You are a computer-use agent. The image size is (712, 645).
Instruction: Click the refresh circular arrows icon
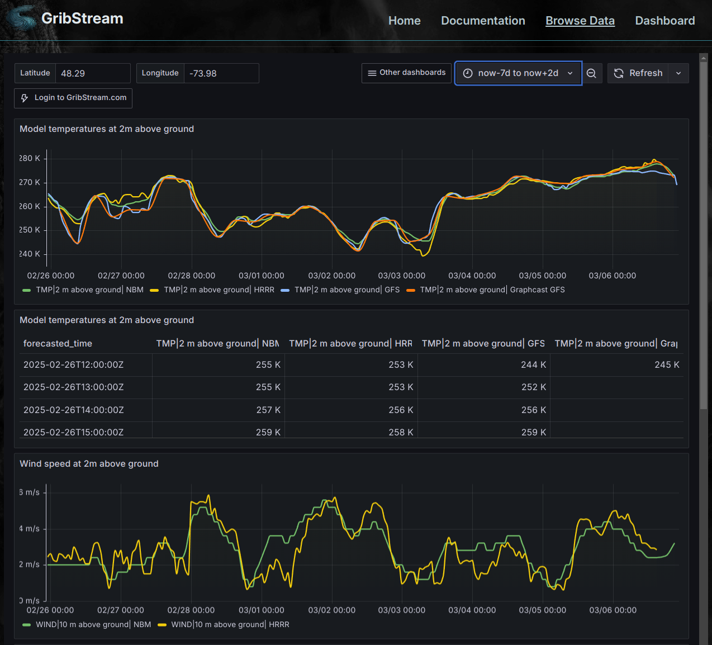(619, 73)
